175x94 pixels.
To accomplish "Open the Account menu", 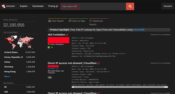I will click(x=168, y=6).
